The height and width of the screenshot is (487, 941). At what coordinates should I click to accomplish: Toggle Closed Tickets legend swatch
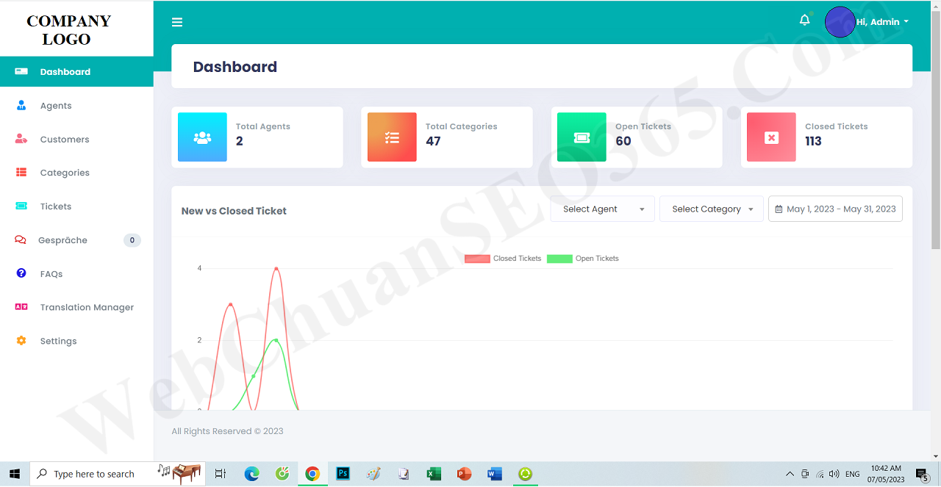[x=477, y=259]
